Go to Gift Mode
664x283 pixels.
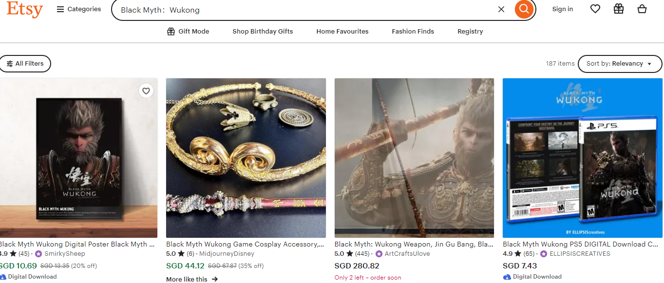188,32
